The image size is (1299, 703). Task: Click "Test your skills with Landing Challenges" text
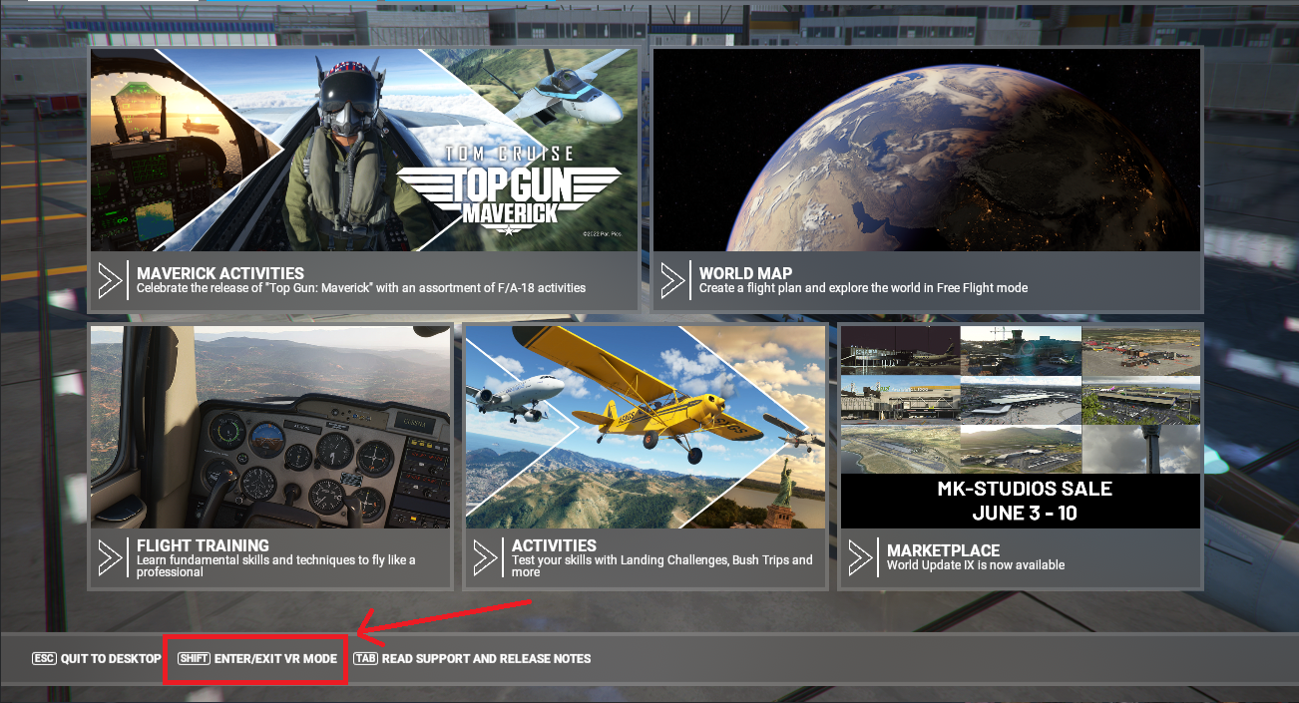661,566
